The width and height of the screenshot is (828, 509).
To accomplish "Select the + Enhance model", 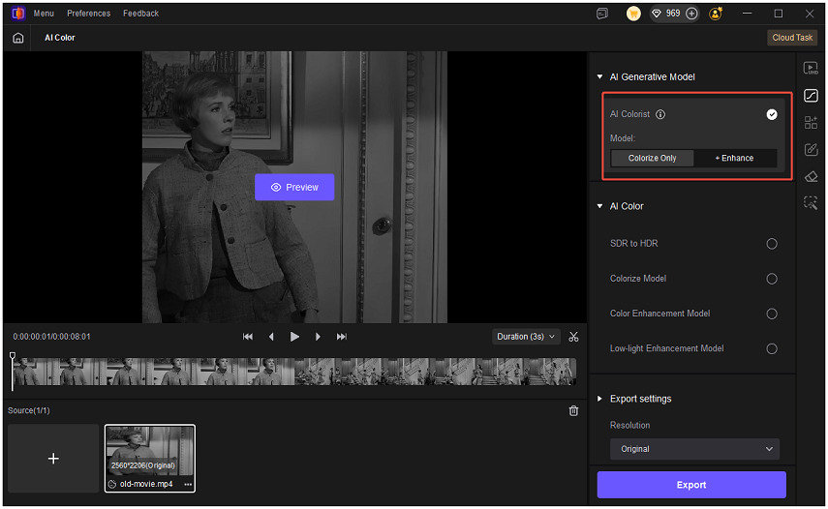I will tap(734, 159).
